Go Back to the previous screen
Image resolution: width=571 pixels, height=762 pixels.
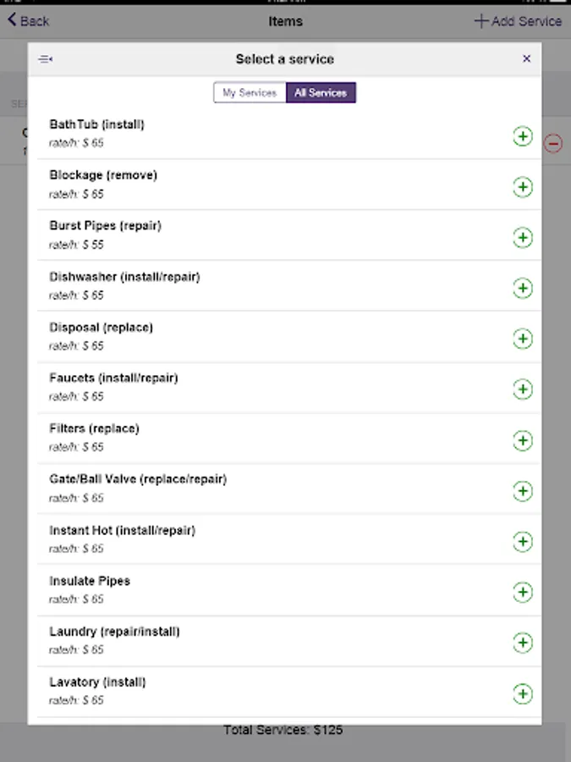(29, 21)
